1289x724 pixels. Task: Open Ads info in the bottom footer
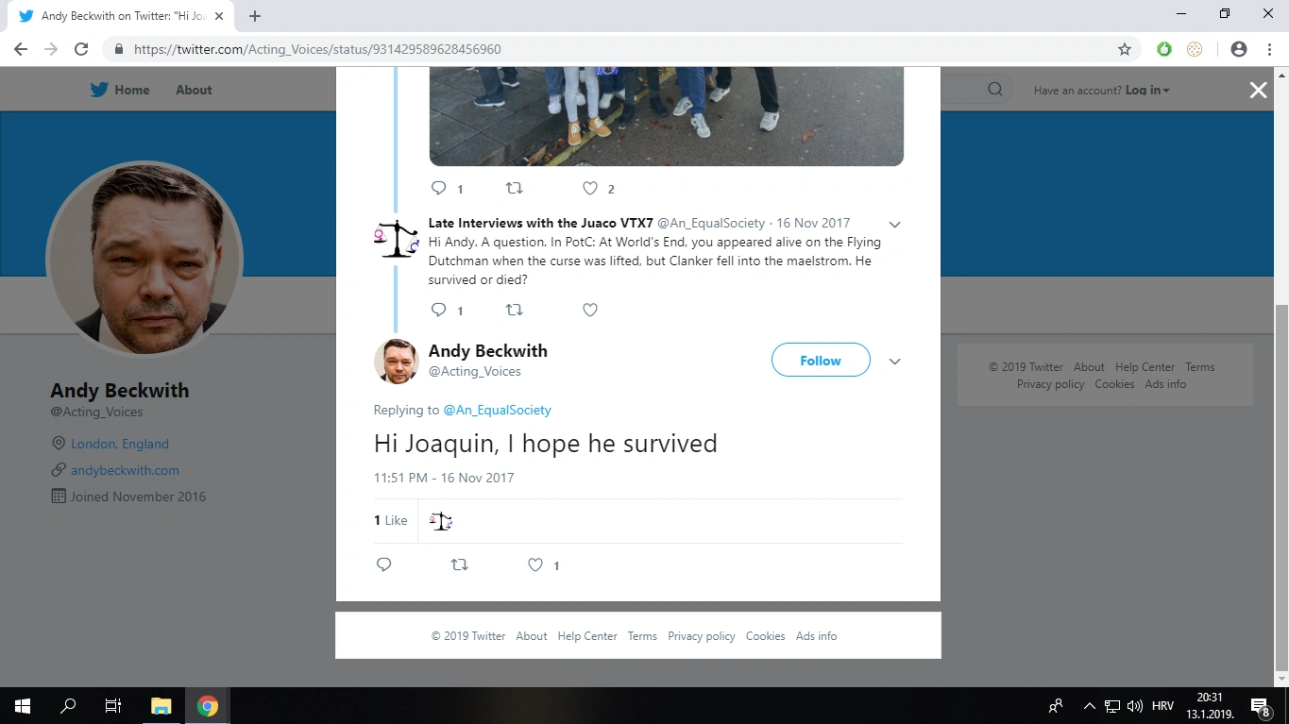coord(816,636)
